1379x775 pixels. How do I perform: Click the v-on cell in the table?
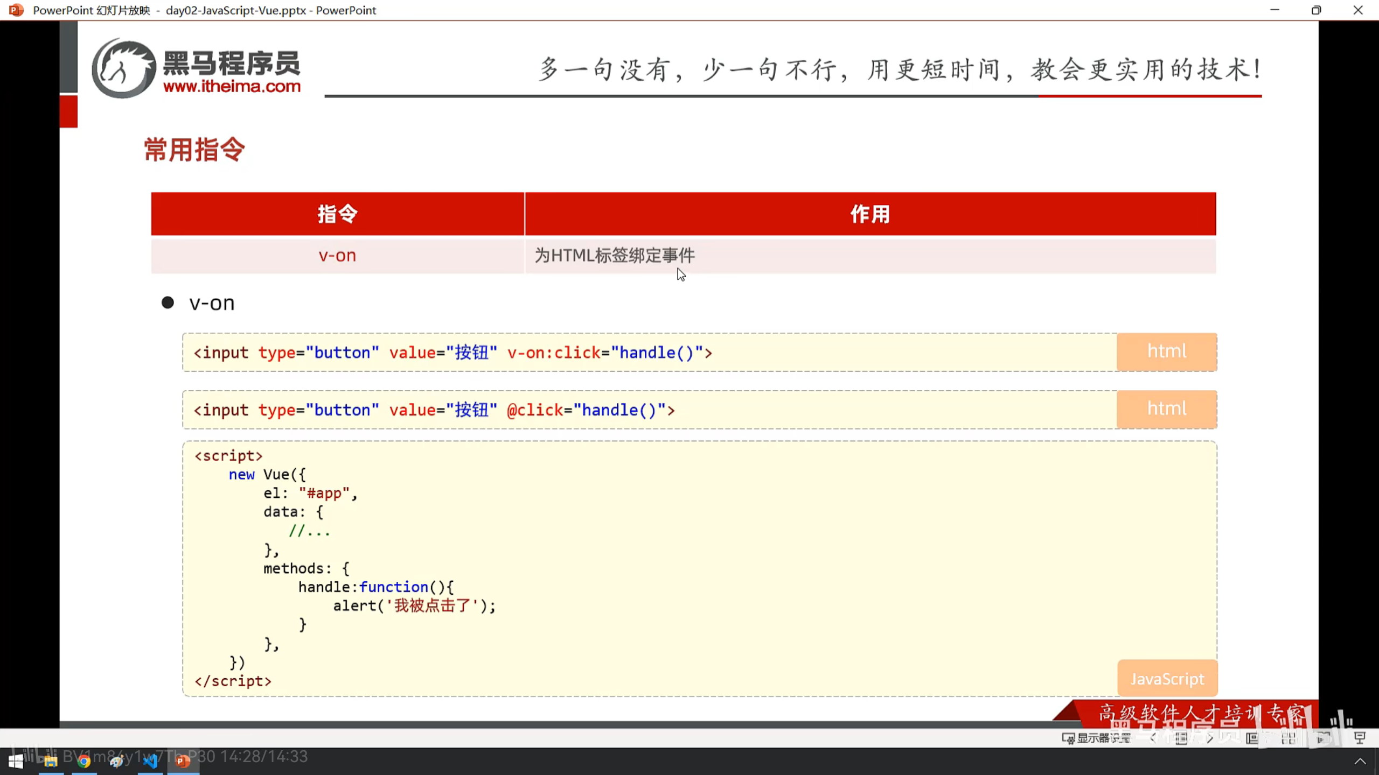[337, 255]
